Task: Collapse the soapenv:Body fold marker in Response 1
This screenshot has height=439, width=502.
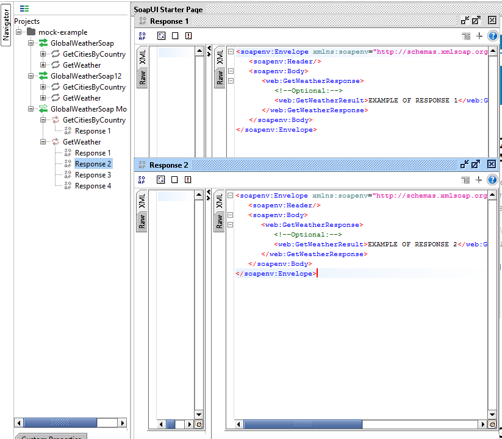Action: (x=230, y=71)
